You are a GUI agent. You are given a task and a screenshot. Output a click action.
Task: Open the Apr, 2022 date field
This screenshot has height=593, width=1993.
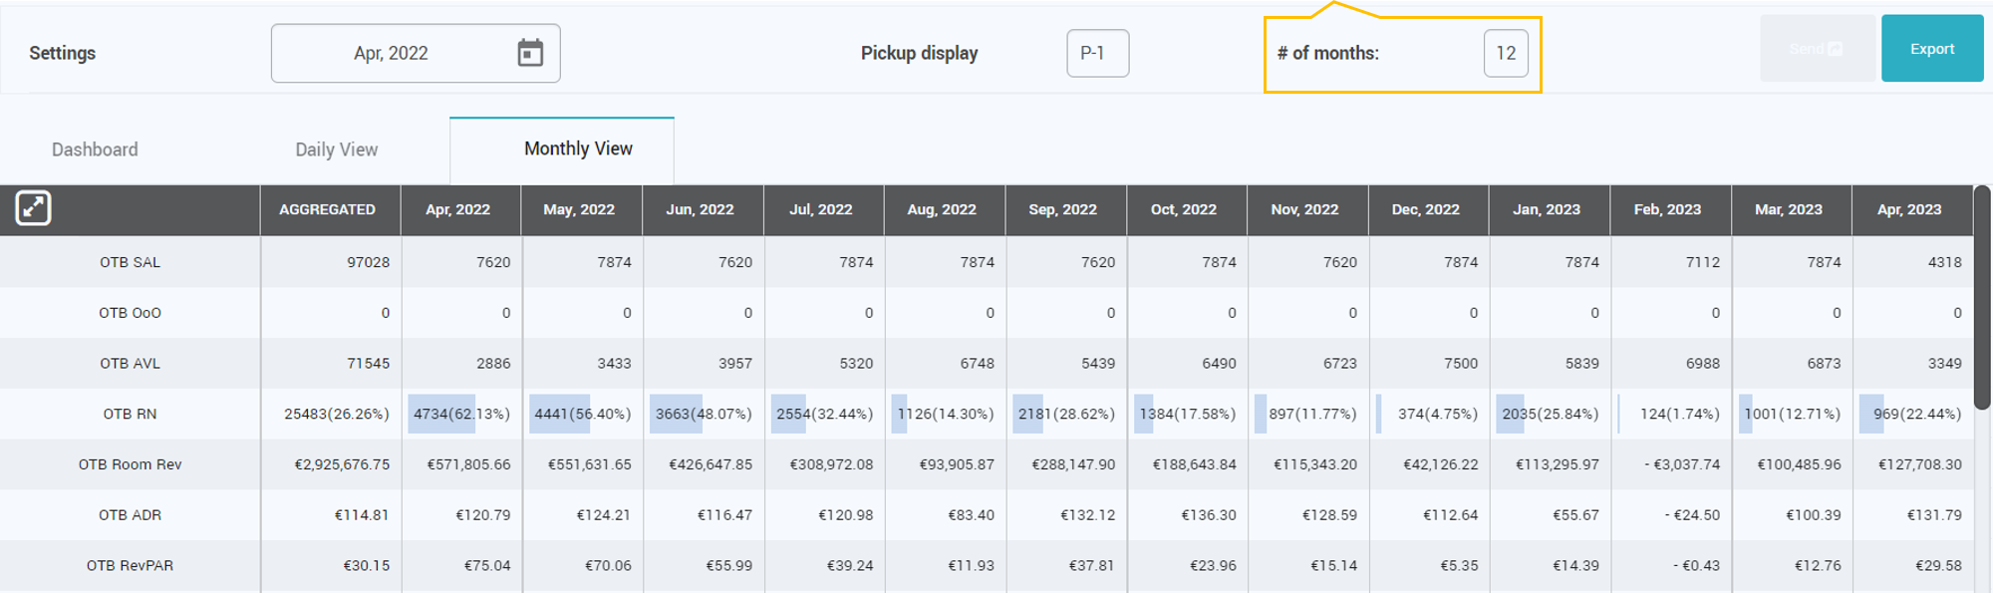pos(416,53)
